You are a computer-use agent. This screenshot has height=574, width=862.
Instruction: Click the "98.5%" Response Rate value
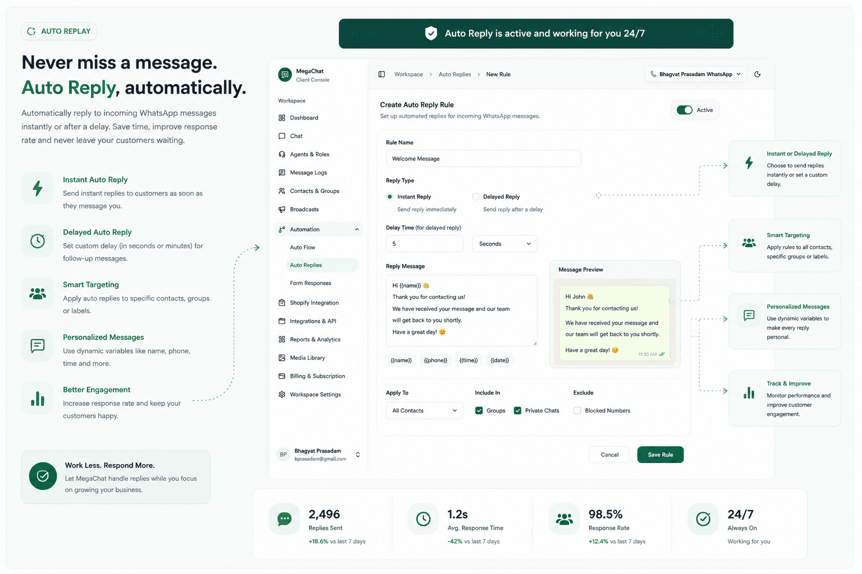coord(606,514)
